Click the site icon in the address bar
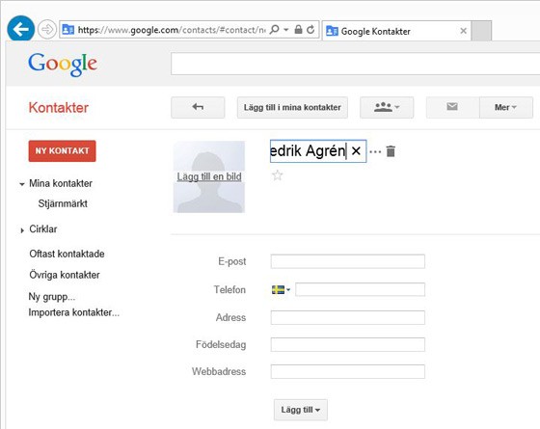Screen dimensions: 540x429 coord(67,30)
